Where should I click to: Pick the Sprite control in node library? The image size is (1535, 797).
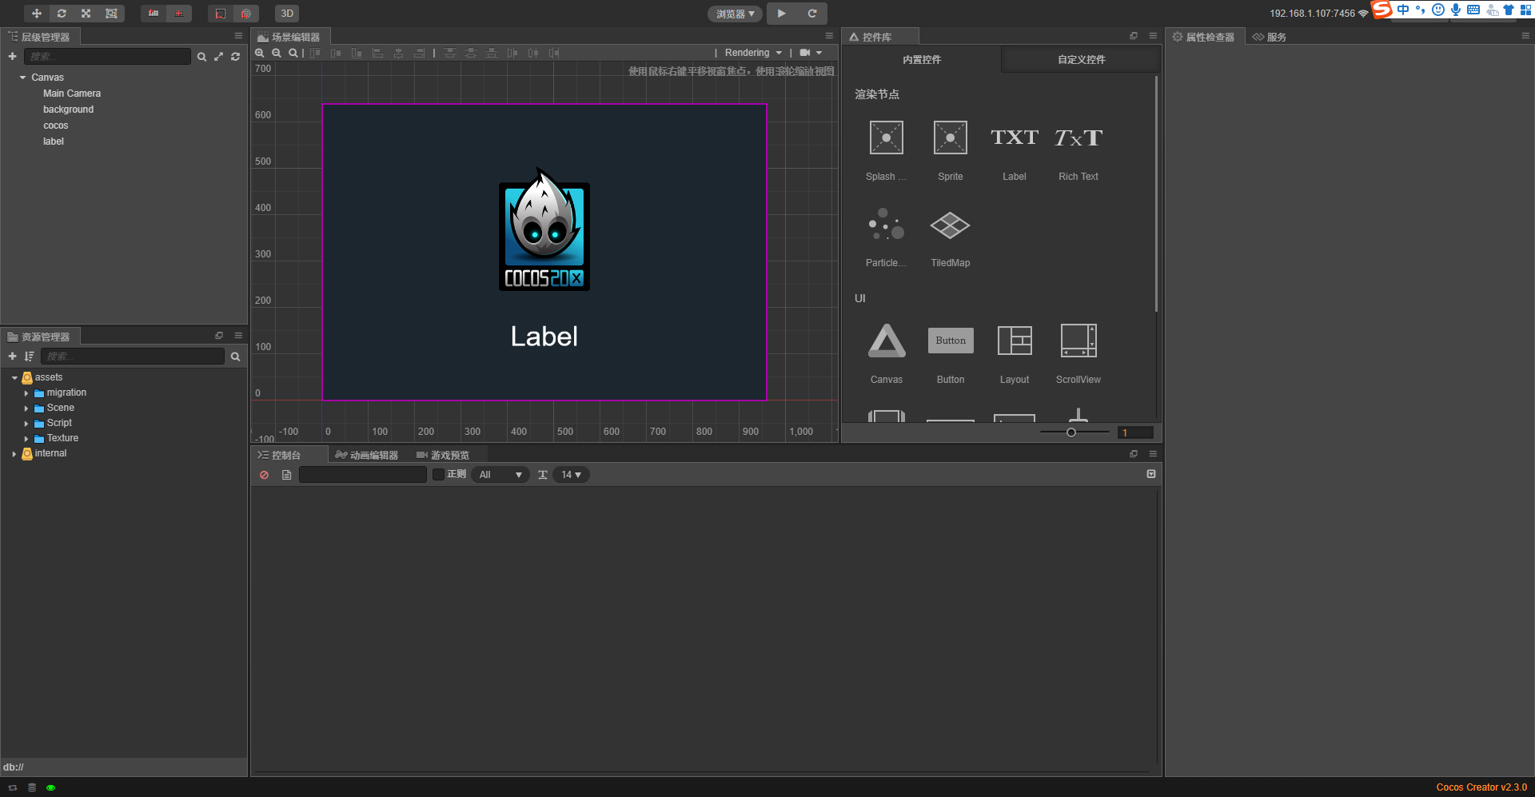[x=950, y=150]
